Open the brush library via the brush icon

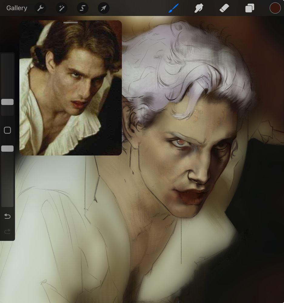(x=173, y=8)
